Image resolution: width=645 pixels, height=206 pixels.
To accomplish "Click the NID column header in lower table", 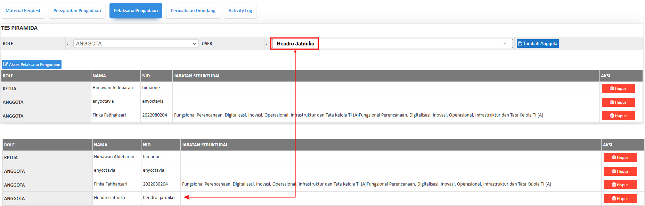I will 147,145.
